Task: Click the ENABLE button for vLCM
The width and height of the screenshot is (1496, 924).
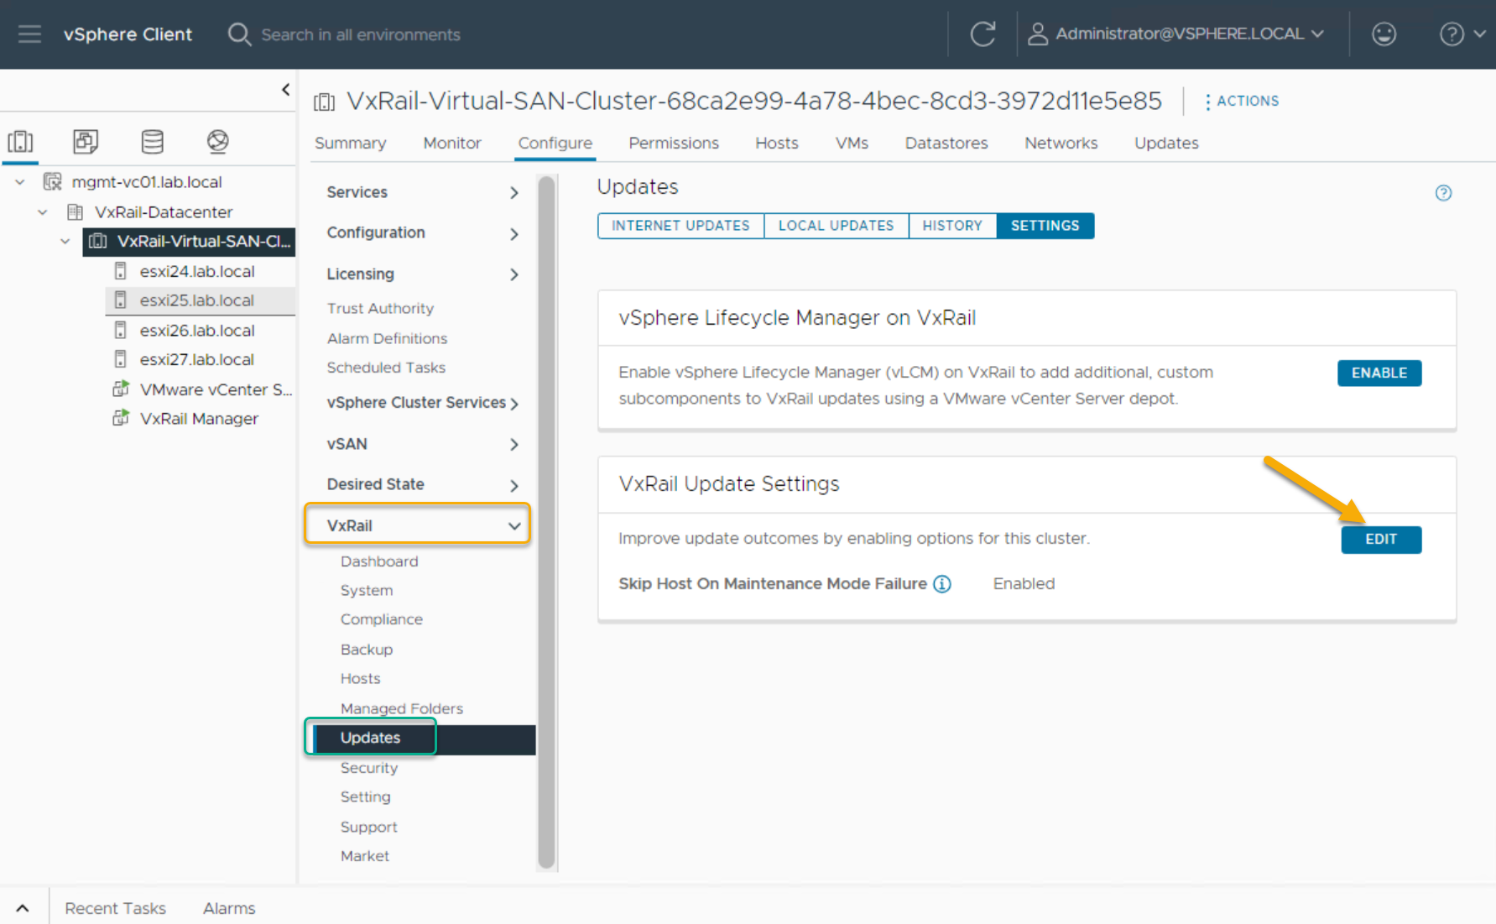Action: coord(1379,373)
